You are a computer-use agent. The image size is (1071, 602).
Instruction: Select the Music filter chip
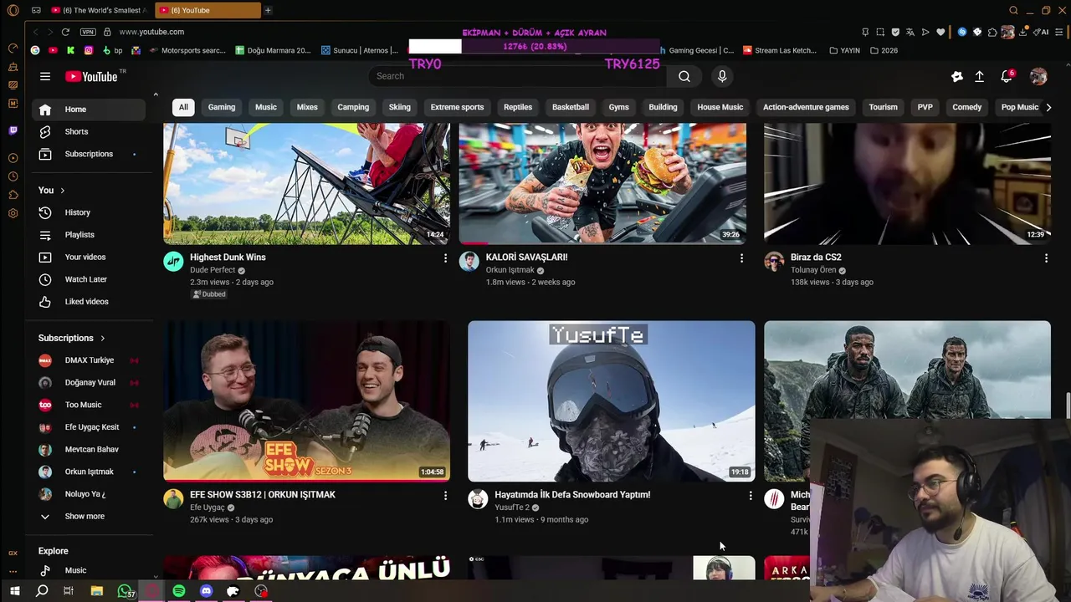(266, 107)
